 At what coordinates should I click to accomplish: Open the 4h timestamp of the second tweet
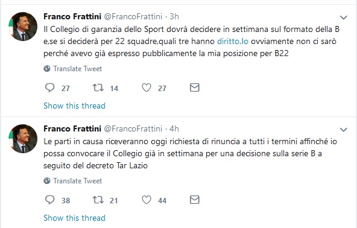pyautogui.click(x=174, y=128)
